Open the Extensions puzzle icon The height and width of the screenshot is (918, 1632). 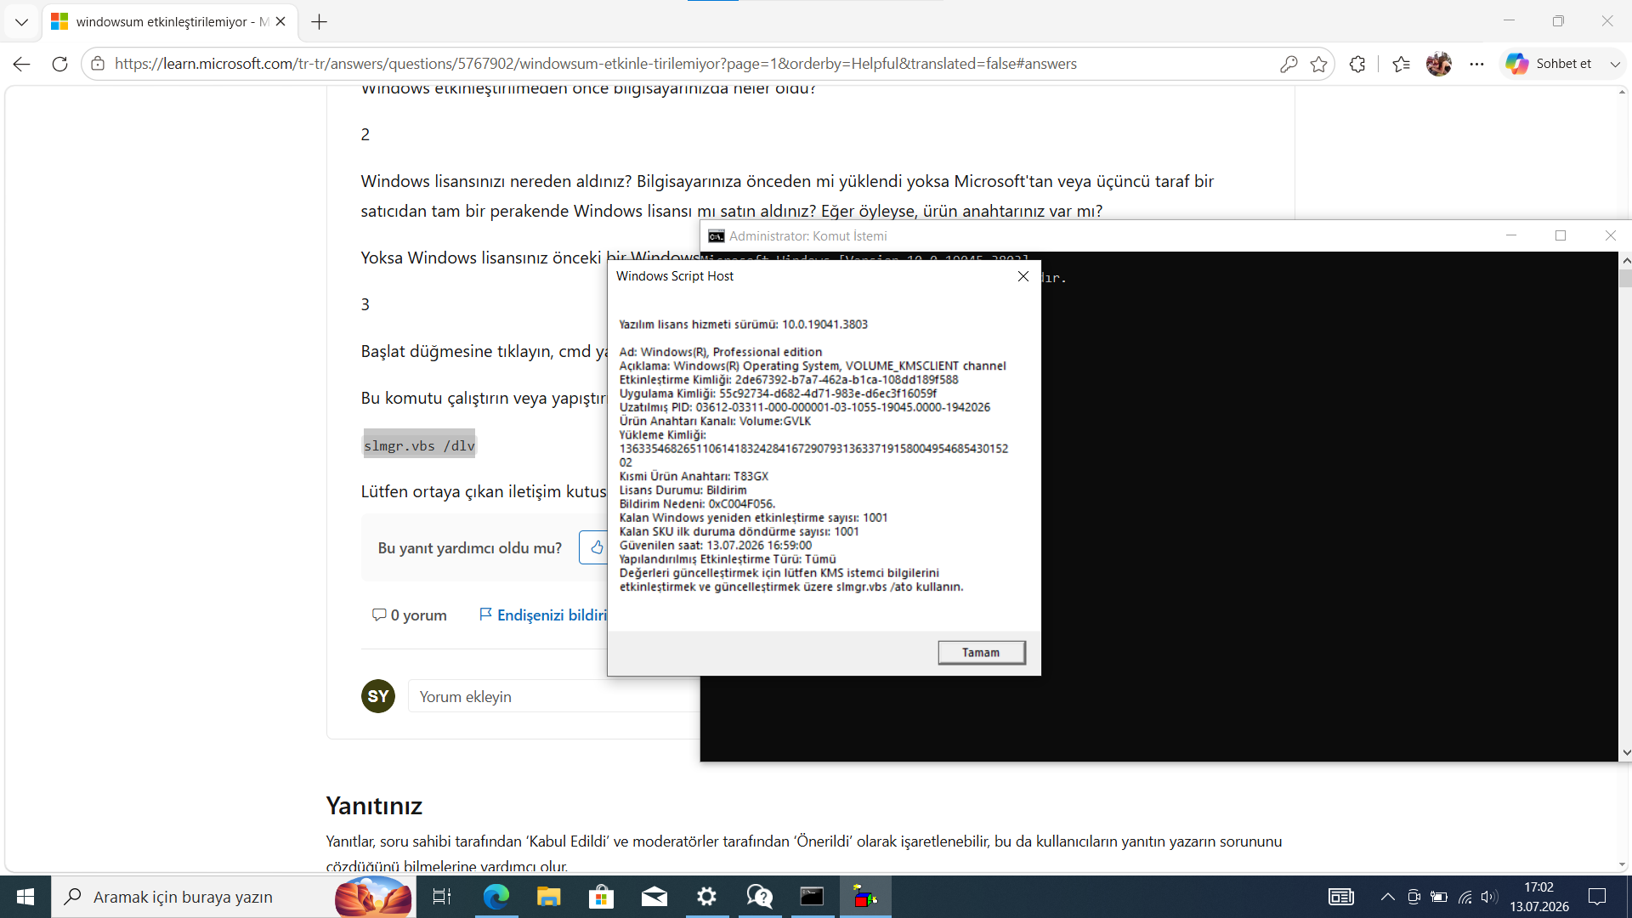[1357, 64]
